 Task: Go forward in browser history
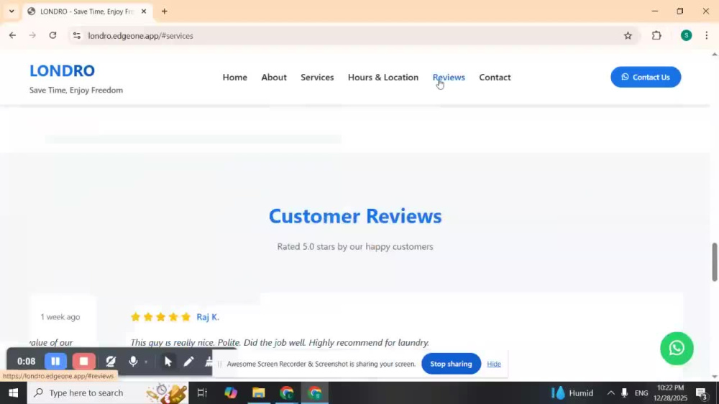(x=32, y=35)
